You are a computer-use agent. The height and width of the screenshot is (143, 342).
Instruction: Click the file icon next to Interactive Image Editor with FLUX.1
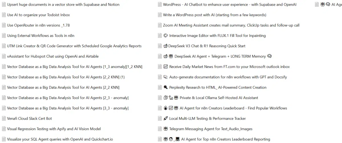point(160,35)
